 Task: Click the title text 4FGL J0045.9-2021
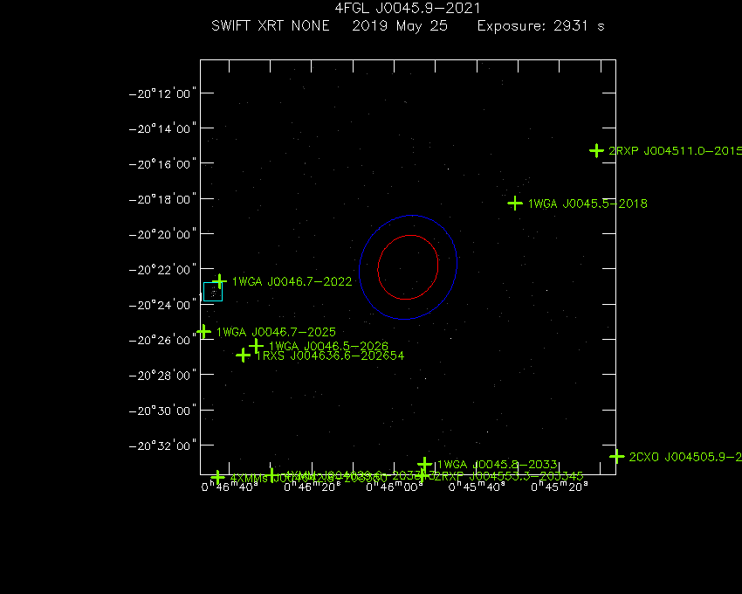pyautogui.click(x=408, y=9)
